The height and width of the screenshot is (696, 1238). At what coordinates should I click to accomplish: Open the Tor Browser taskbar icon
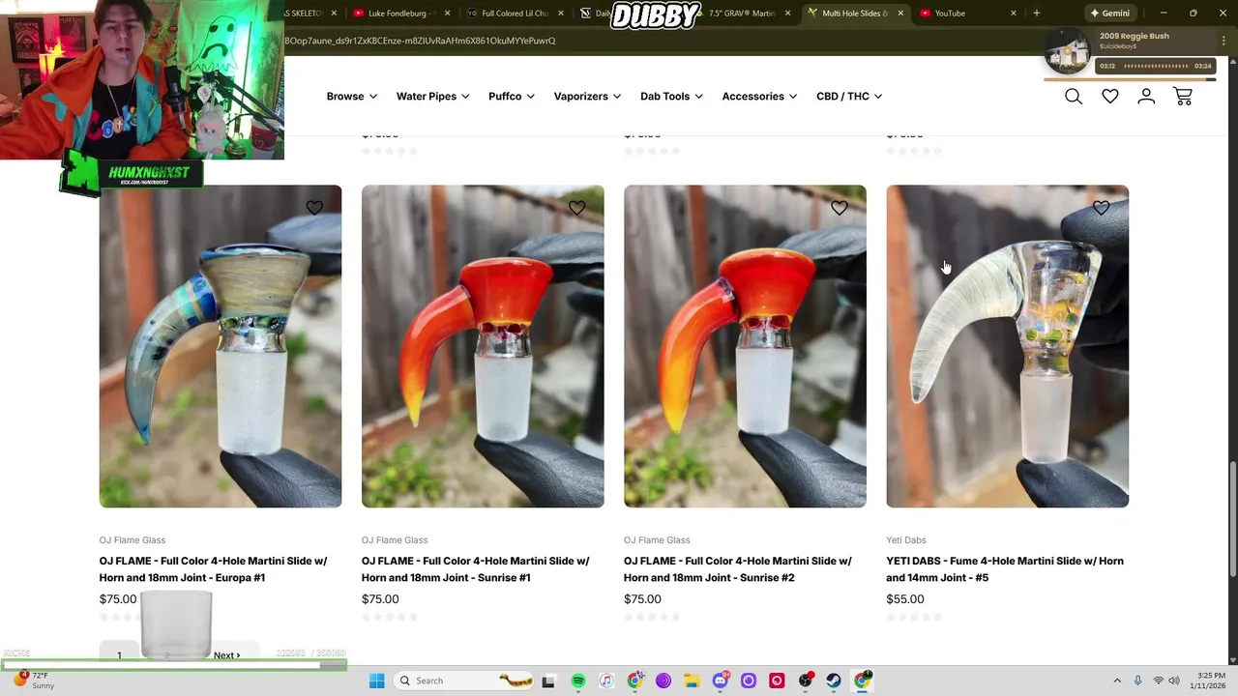[663, 681]
